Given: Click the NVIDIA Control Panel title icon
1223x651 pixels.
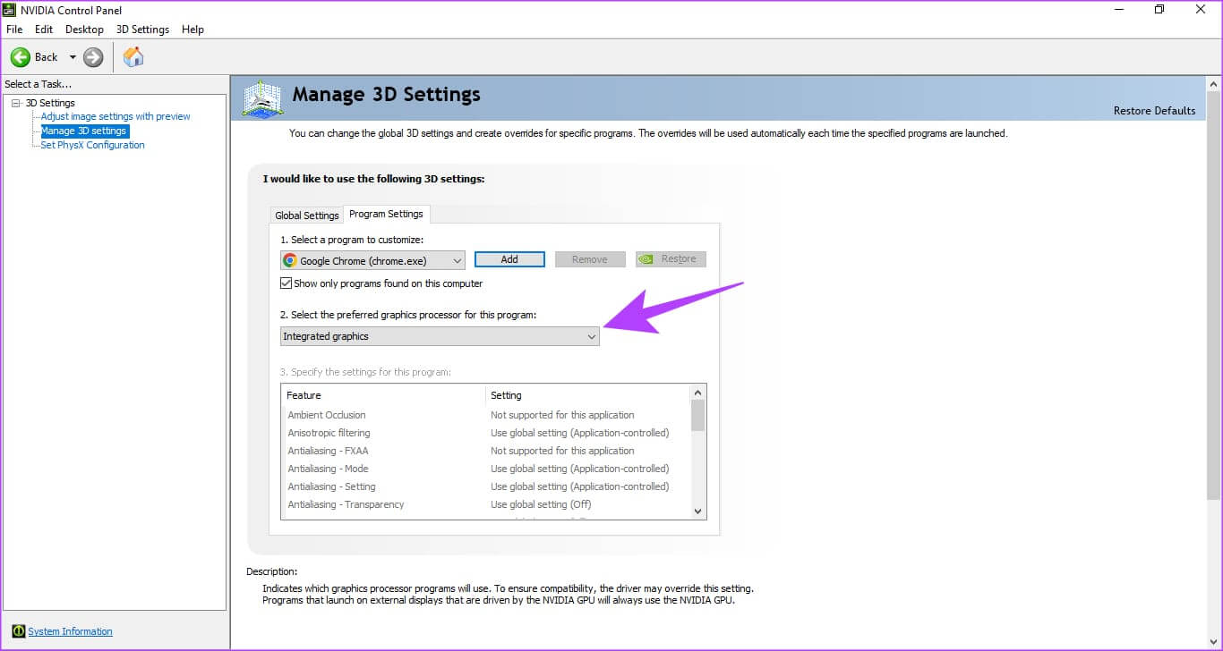Looking at the screenshot, I should (x=9, y=10).
